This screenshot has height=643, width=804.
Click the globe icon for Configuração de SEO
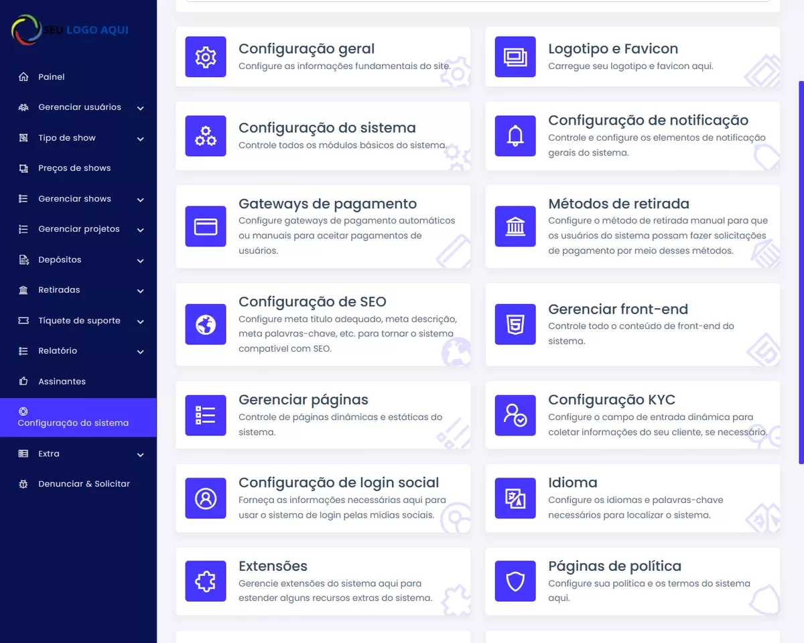205,325
